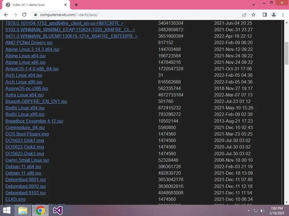Click Astra Linux x64.iso

pyautogui.click(x=24, y=95)
